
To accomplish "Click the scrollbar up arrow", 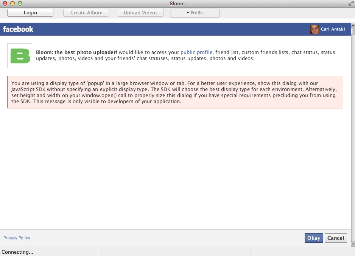I will click(352, 25).
